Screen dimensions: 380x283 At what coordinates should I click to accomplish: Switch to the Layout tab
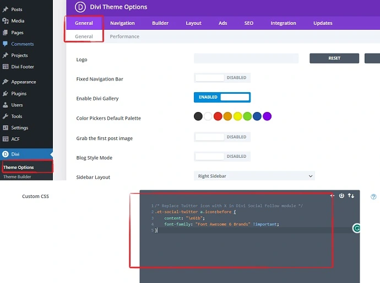193,23
